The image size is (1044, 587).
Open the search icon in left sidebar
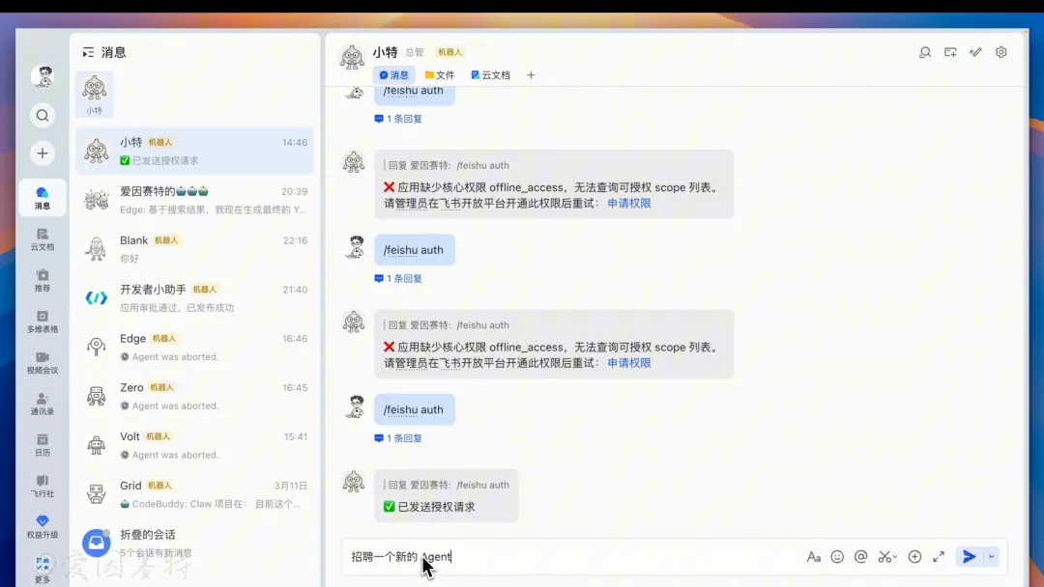point(42,116)
